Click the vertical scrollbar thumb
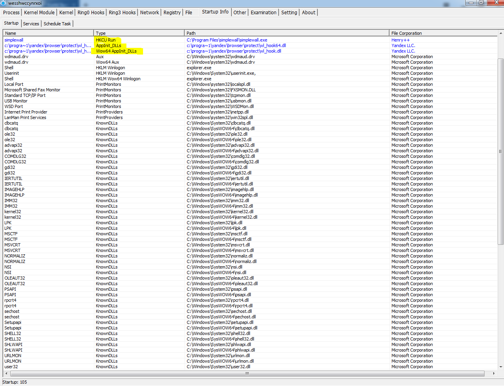Image resolution: width=504 pixels, height=386 pixels. click(500, 151)
